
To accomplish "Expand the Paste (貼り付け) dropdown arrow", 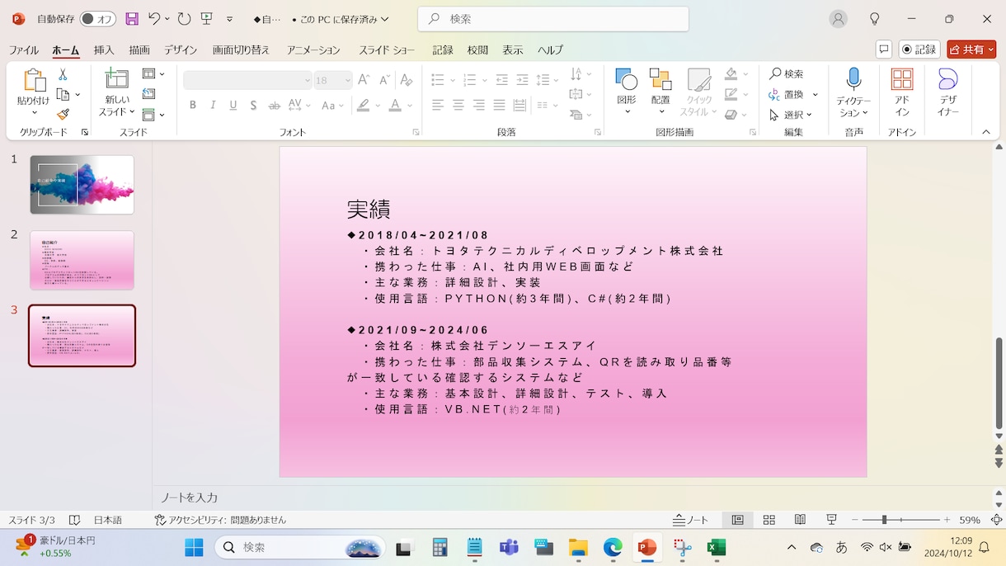I will tap(33, 112).
